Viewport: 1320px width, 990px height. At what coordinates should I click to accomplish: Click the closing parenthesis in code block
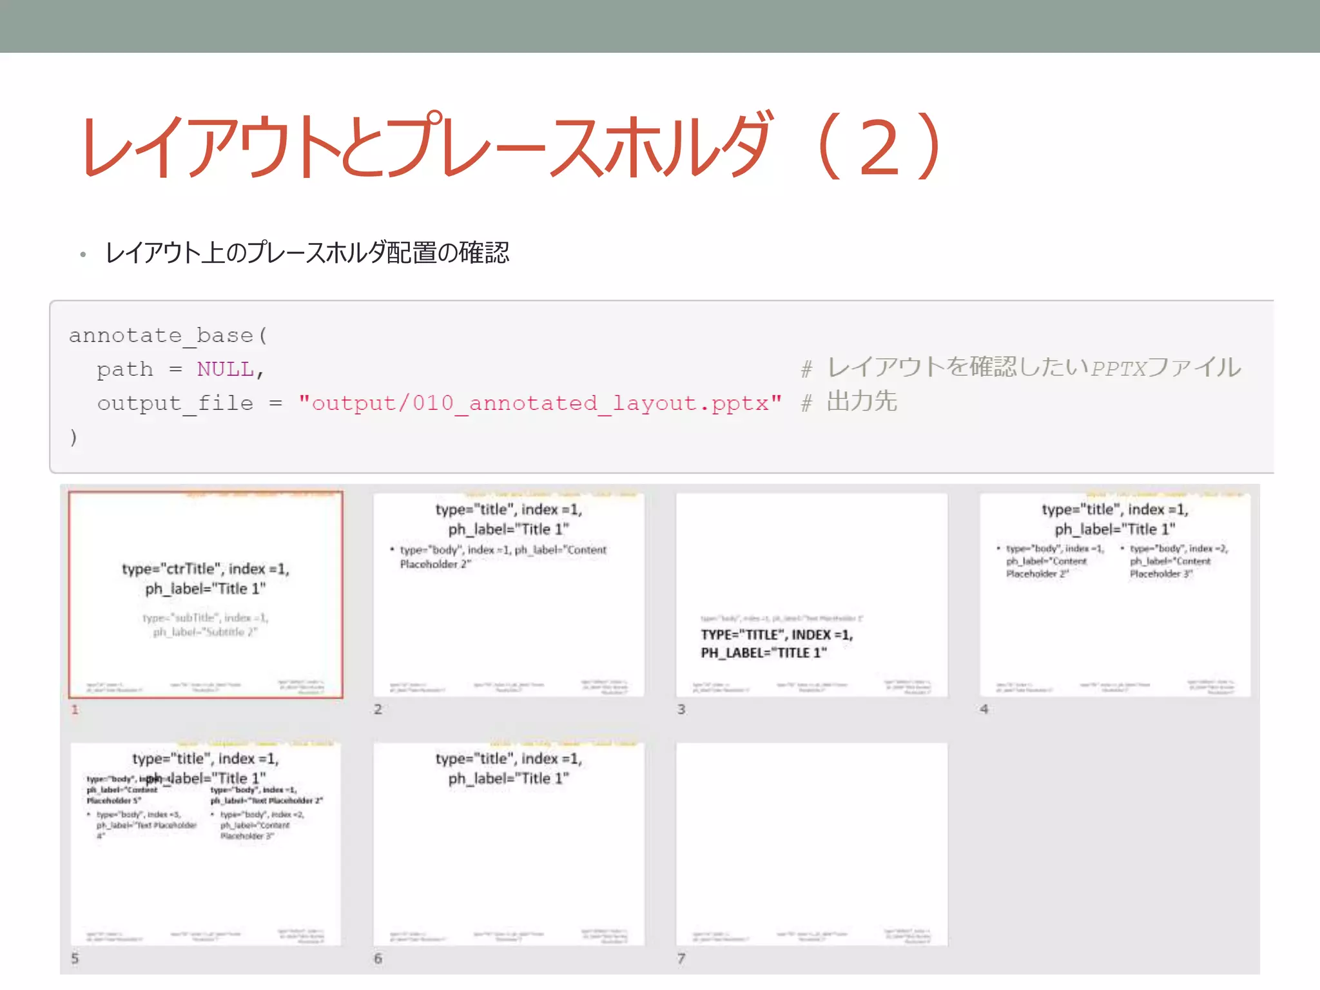click(x=73, y=437)
